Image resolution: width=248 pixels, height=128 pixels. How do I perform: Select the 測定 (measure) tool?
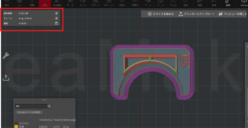coord(186,3)
